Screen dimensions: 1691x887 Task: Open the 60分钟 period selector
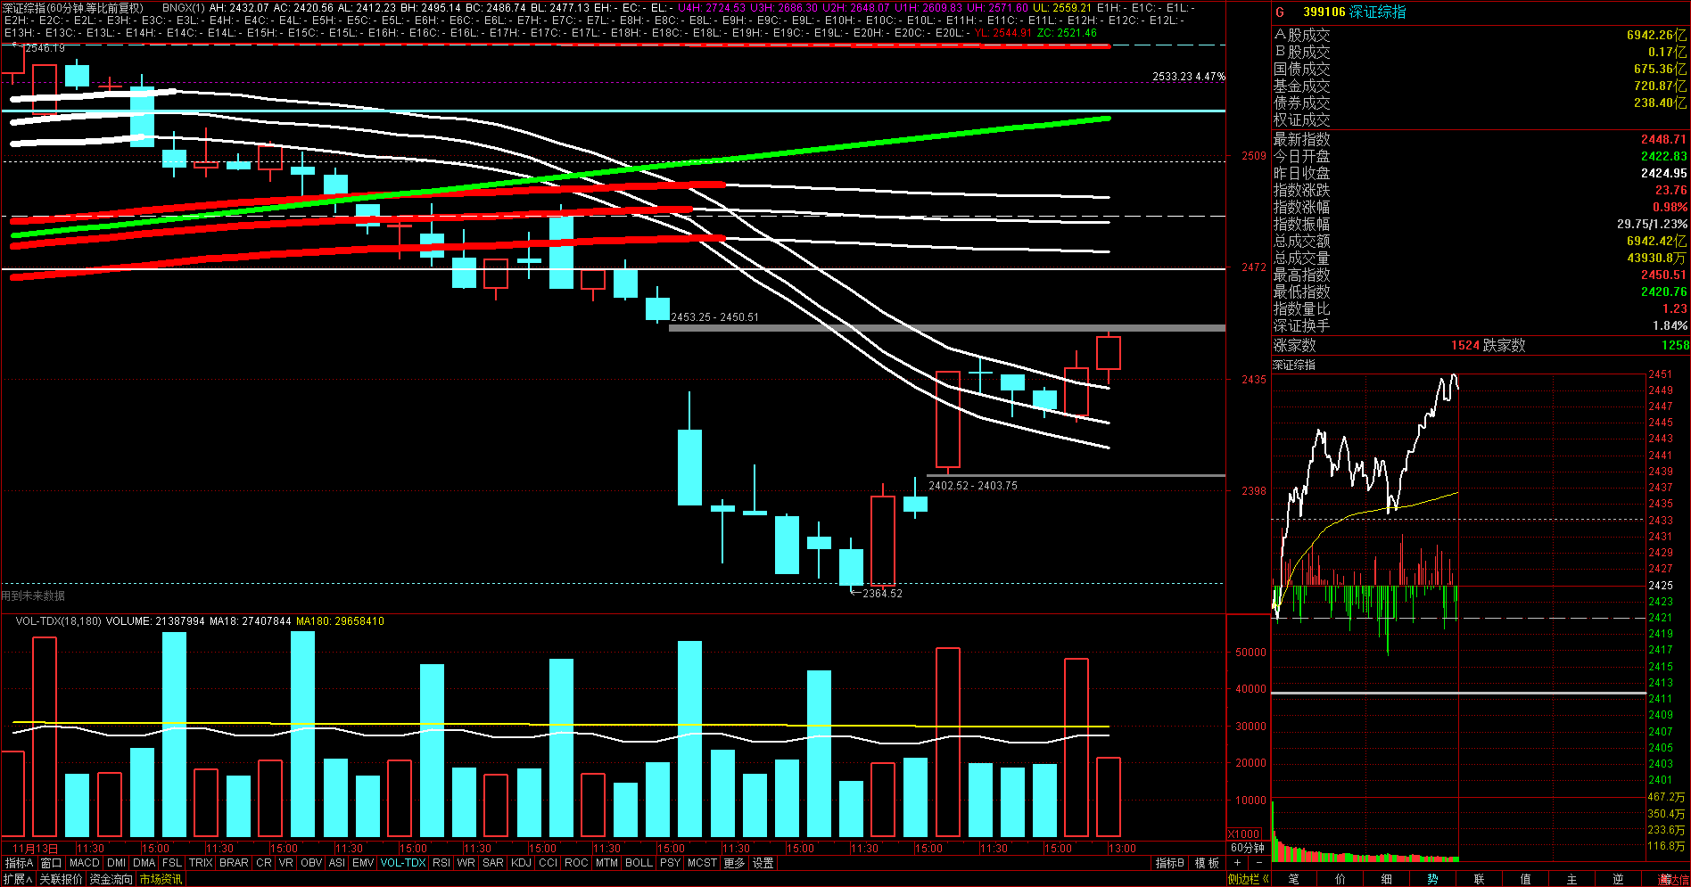[x=1248, y=848]
